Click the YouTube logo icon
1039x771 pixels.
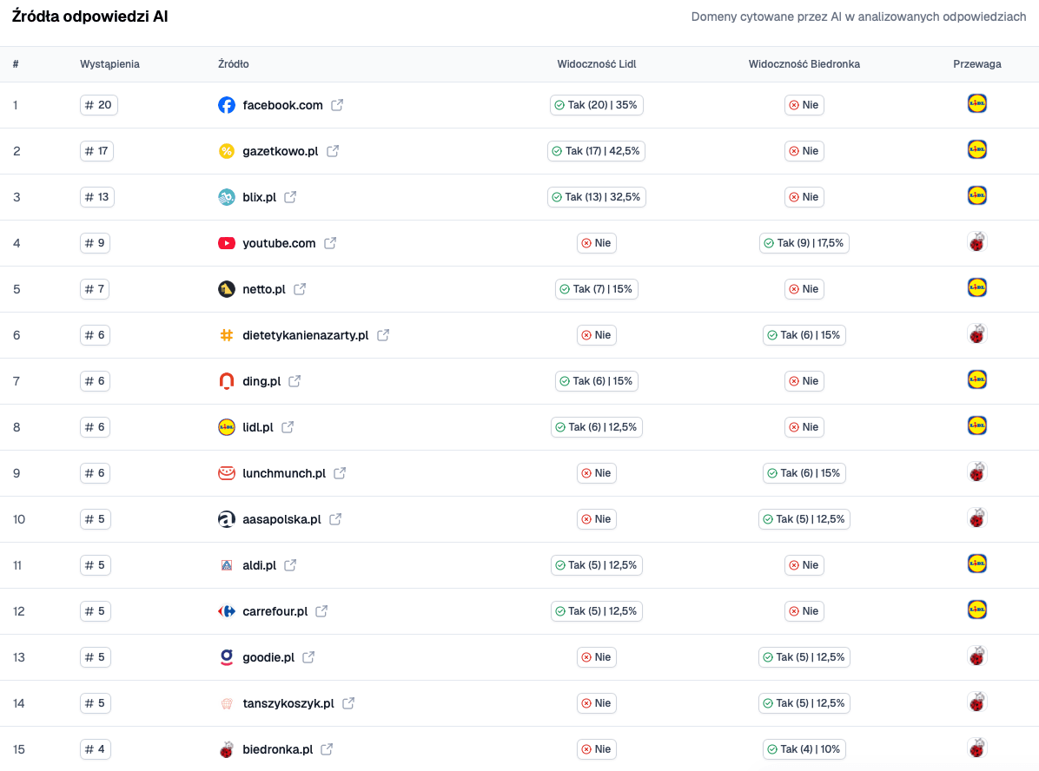[x=227, y=243]
